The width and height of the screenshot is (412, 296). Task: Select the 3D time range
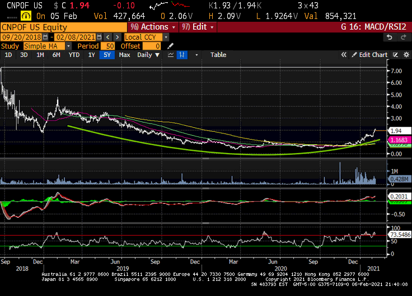coord(24,55)
